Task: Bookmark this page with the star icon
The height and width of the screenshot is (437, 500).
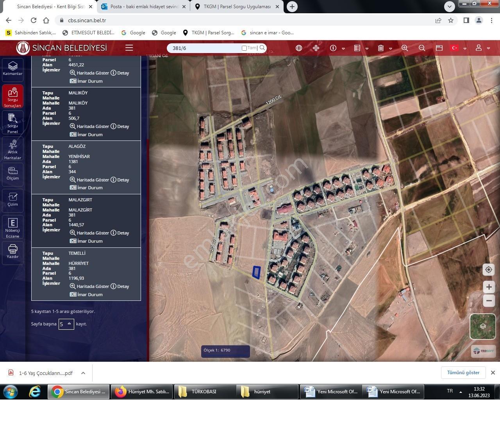Action: coord(451,20)
